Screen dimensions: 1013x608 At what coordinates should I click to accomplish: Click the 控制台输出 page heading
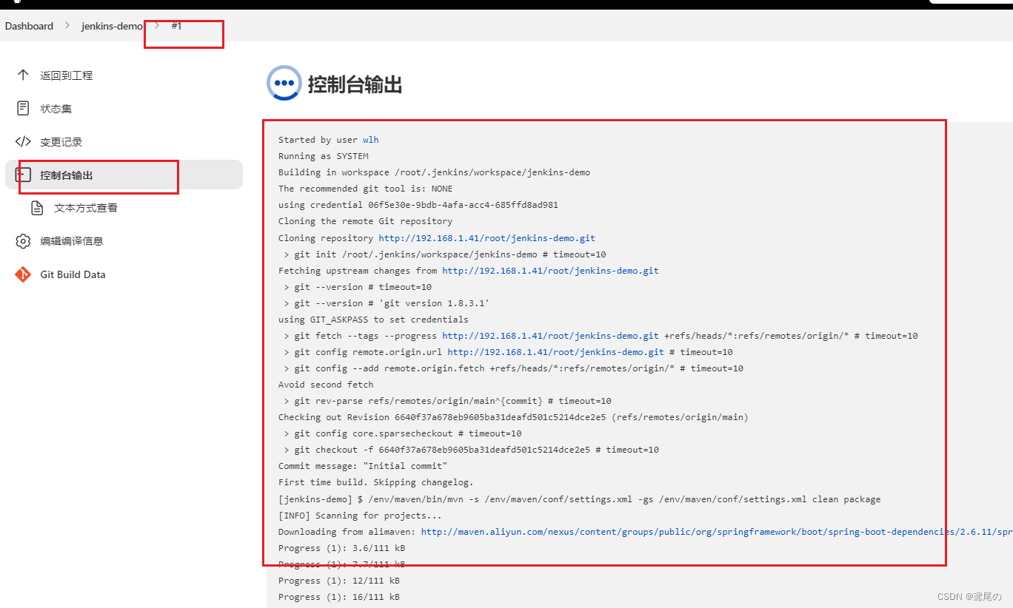tap(355, 84)
